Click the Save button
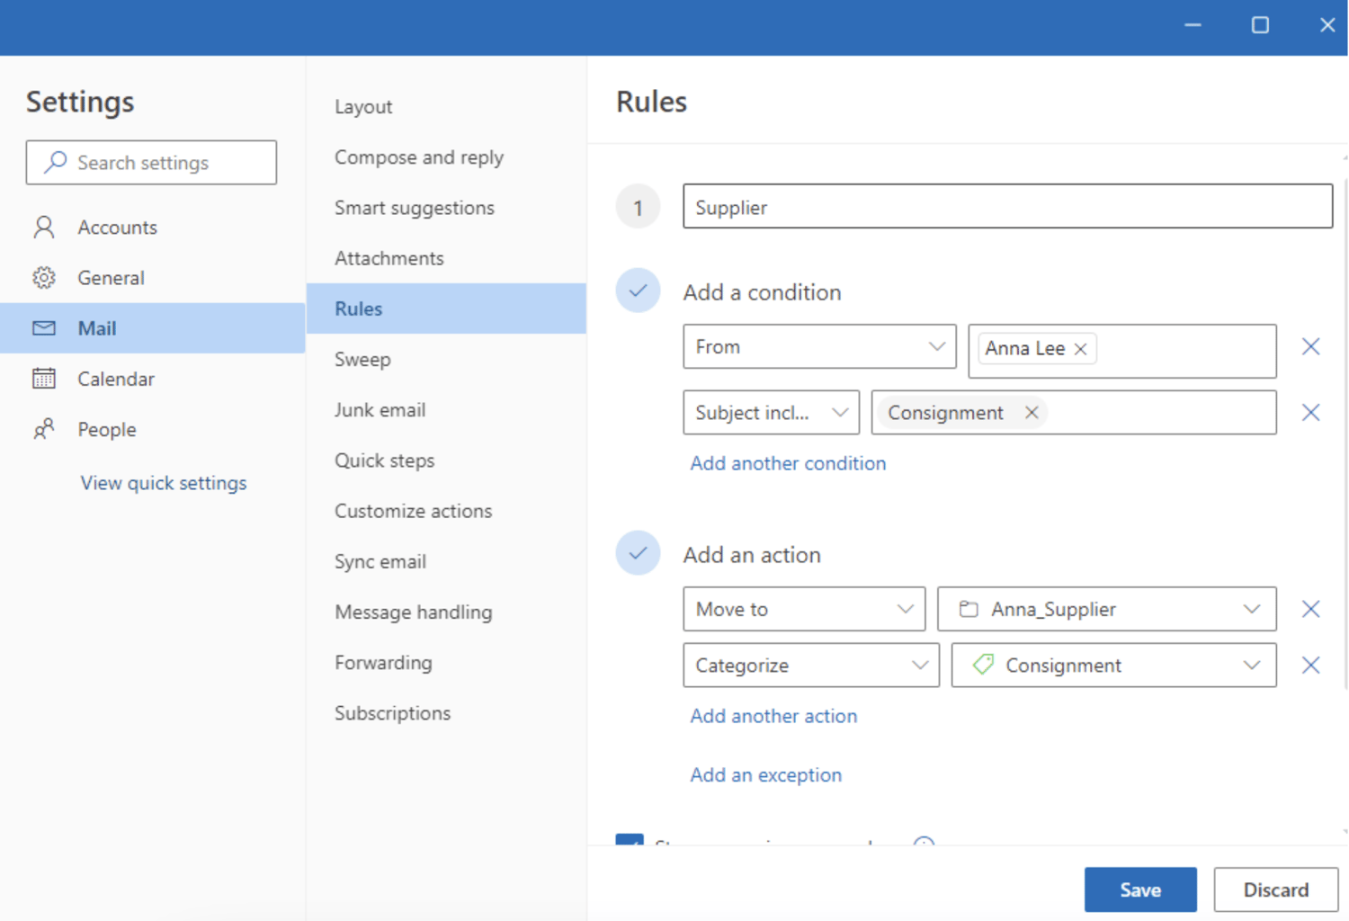Image resolution: width=1349 pixels, height=921 pixels. pos(1139,890)
